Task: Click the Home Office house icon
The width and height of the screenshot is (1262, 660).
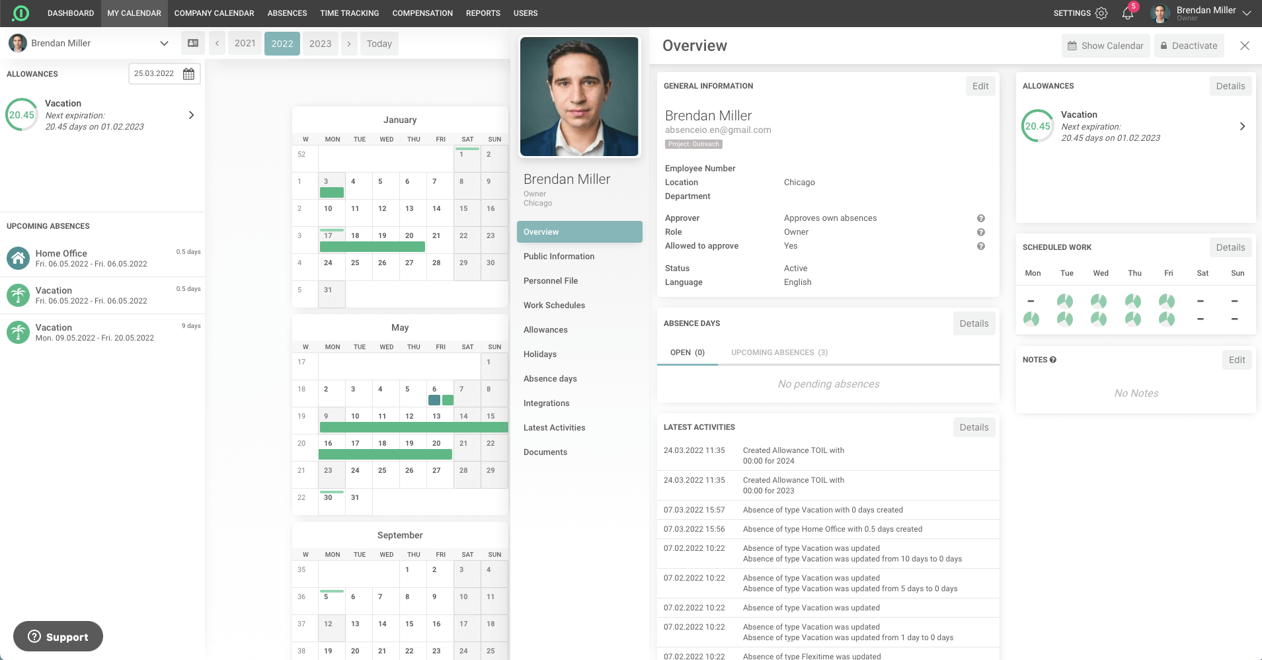Action: pyautogui.click(x=18, y=258)
